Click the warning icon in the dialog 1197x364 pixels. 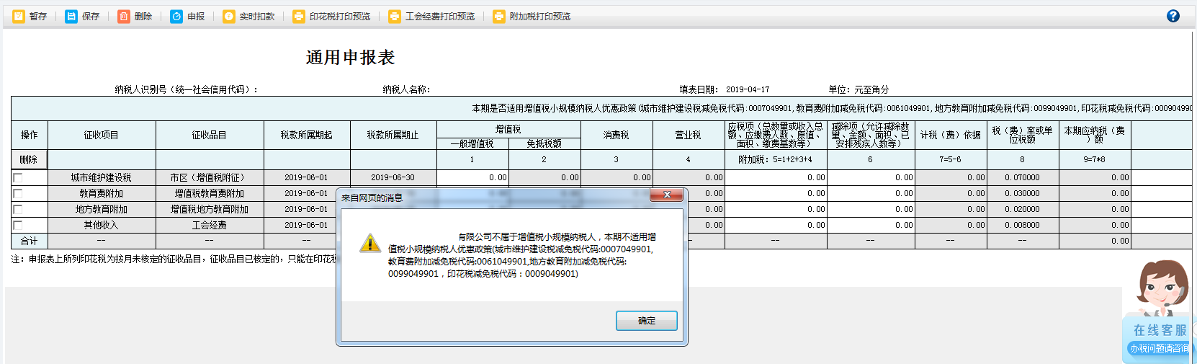[370, 243]
